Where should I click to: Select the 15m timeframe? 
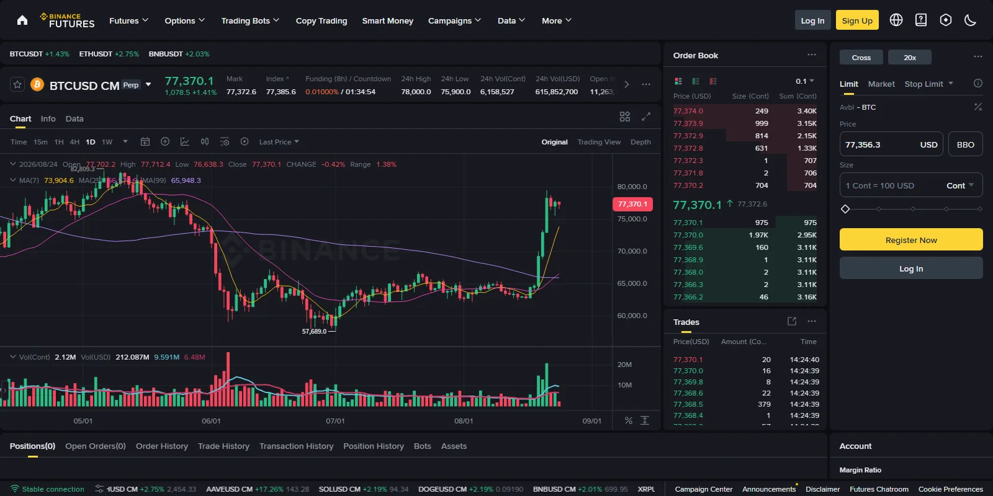(x=40, y=142)
